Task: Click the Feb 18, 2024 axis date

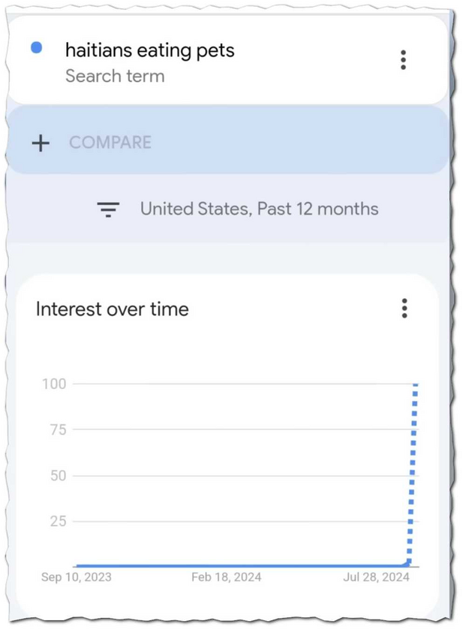Action: click(x=227, y=577)
